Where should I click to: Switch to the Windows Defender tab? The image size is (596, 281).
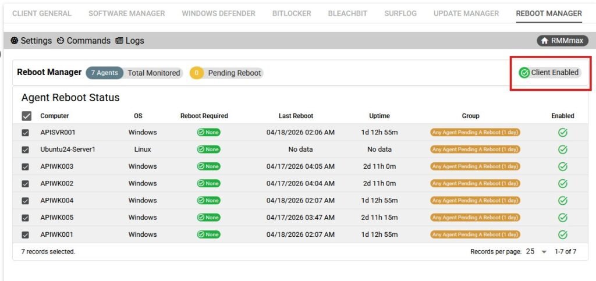pos(219,13)
